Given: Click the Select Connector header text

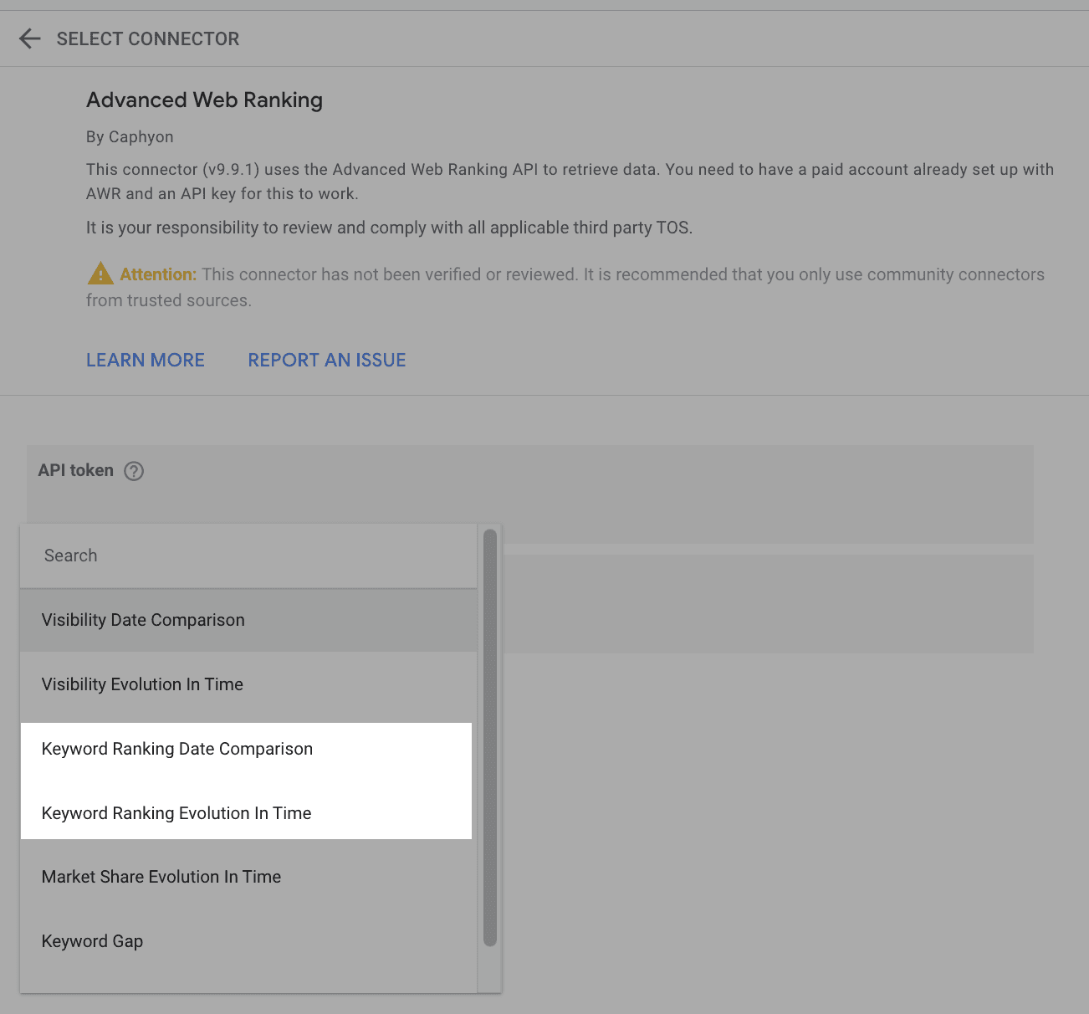Looking at the screenshot, I should (148, 38).
